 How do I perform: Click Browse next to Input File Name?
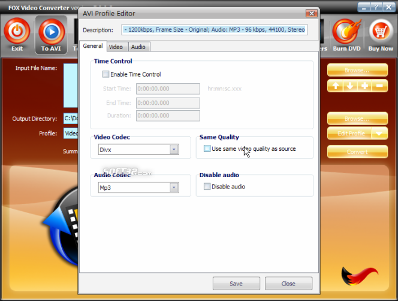click(357, 70)
